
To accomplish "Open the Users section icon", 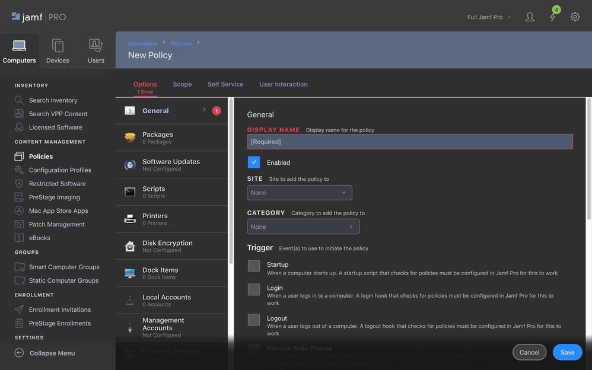I will pyautogui.click(x=96, y=45).
